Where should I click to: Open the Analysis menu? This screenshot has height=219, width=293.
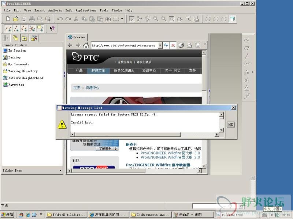(55, 11)
